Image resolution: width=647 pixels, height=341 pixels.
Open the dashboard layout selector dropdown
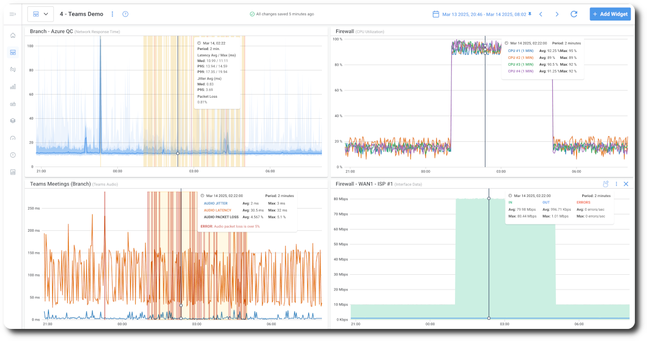41,14
